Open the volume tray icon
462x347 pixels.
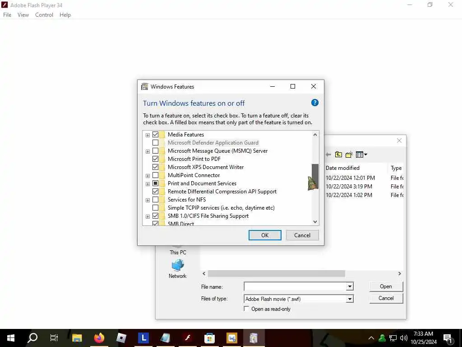coord(404,338)
